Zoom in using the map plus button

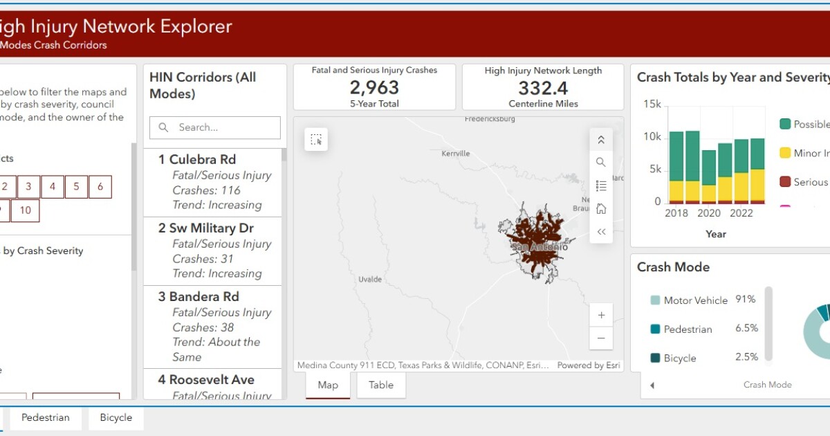601,314
